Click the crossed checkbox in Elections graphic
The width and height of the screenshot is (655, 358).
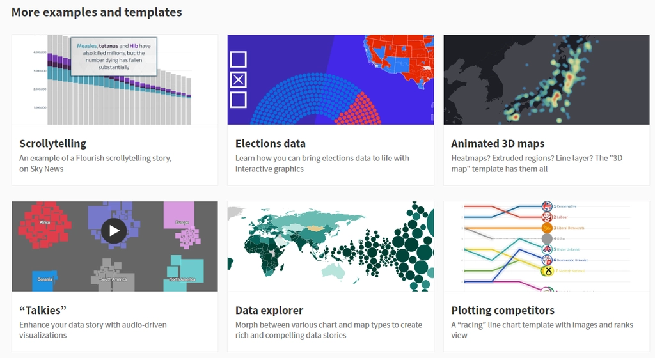pyautogui.click(x=239, y=80)
